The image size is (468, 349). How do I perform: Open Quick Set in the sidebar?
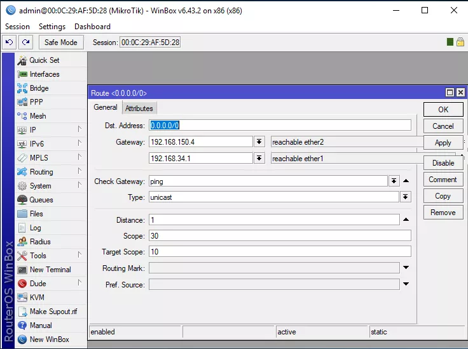(51, 60)
